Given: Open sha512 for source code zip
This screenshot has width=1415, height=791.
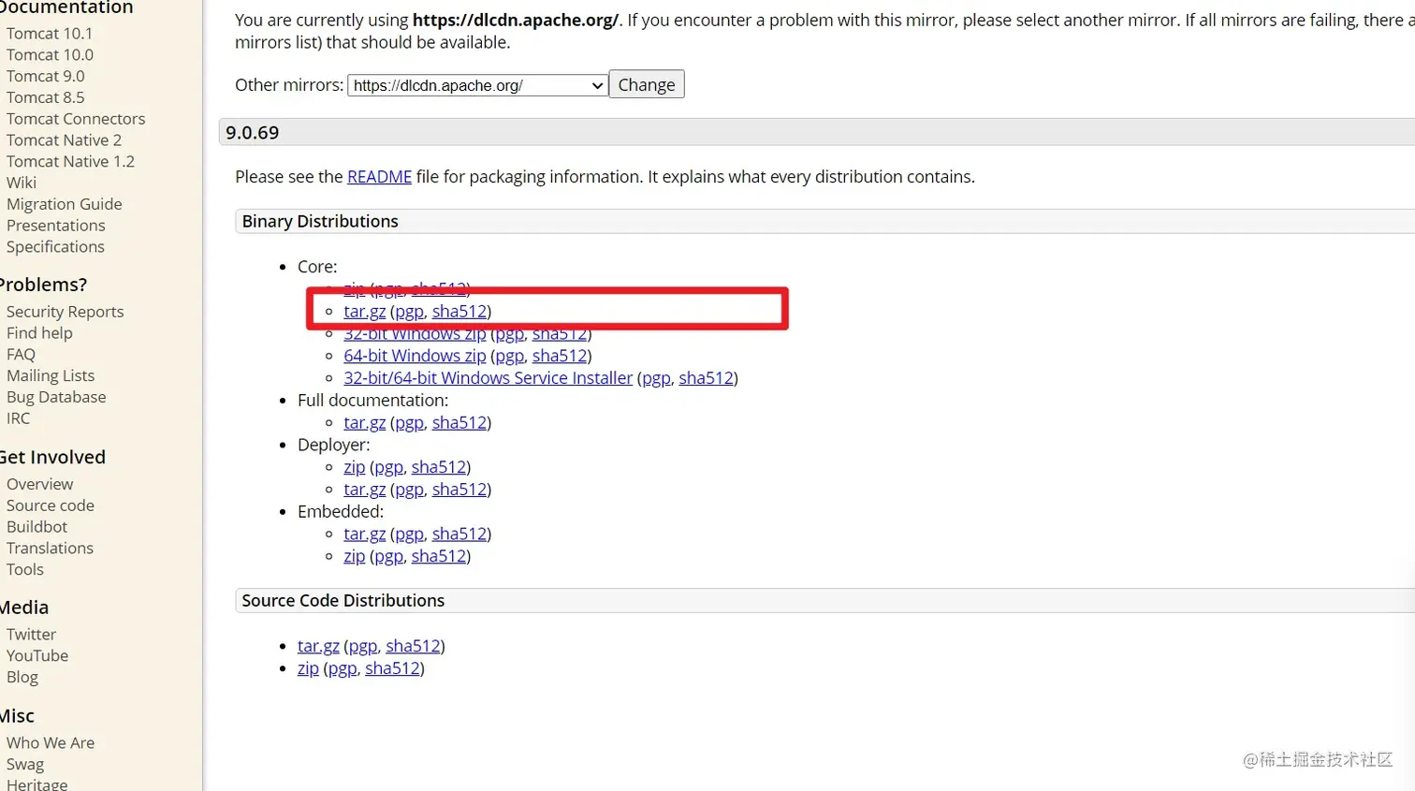Looking at the screenshot, I should point(392,668).
